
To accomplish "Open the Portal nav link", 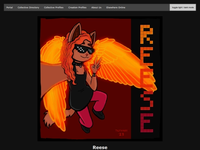I will pos(10,7).
